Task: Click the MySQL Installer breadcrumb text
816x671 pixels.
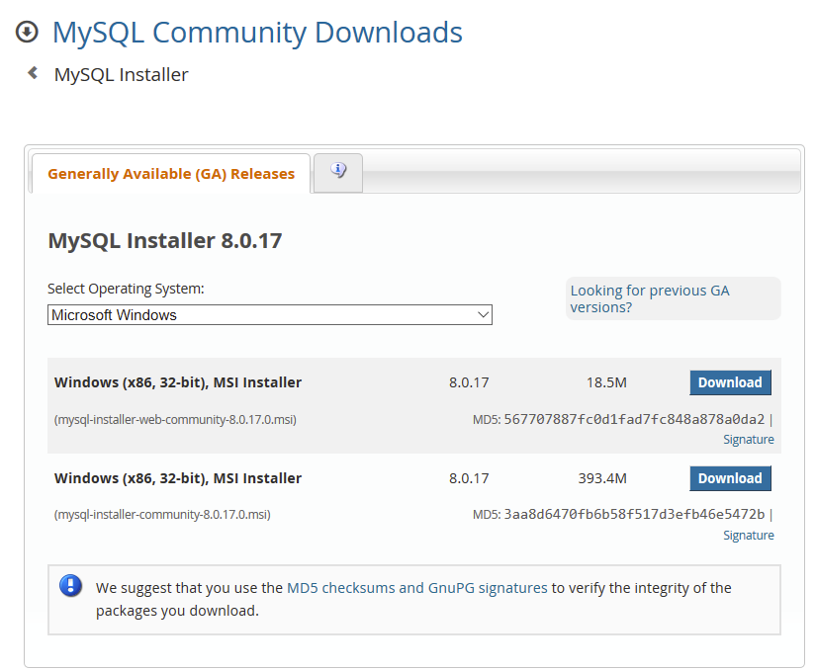Action: click(122, 75)
